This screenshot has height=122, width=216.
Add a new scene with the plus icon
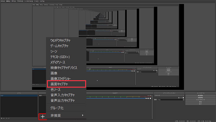[x=2, y=118]
